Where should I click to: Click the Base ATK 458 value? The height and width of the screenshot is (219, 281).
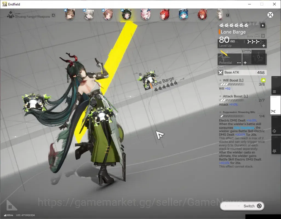(x=261, y=73)
